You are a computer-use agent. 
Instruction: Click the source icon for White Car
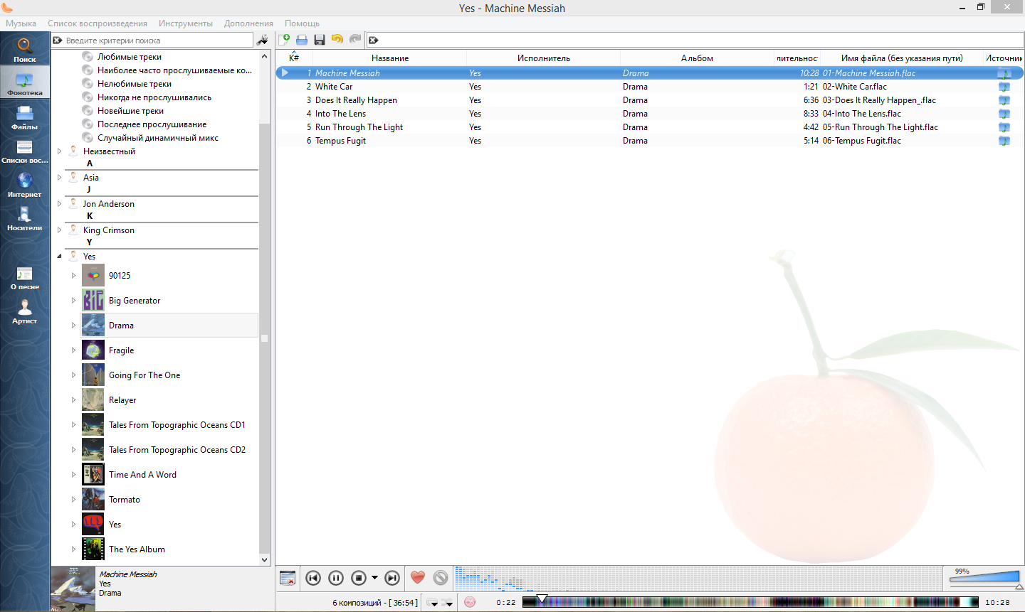pyautogui.click(x=1004, y=87)
